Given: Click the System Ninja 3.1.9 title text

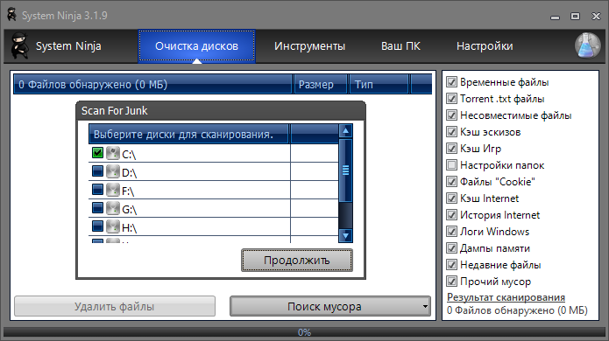Looking at the screenshot, I should click(65, 16).
